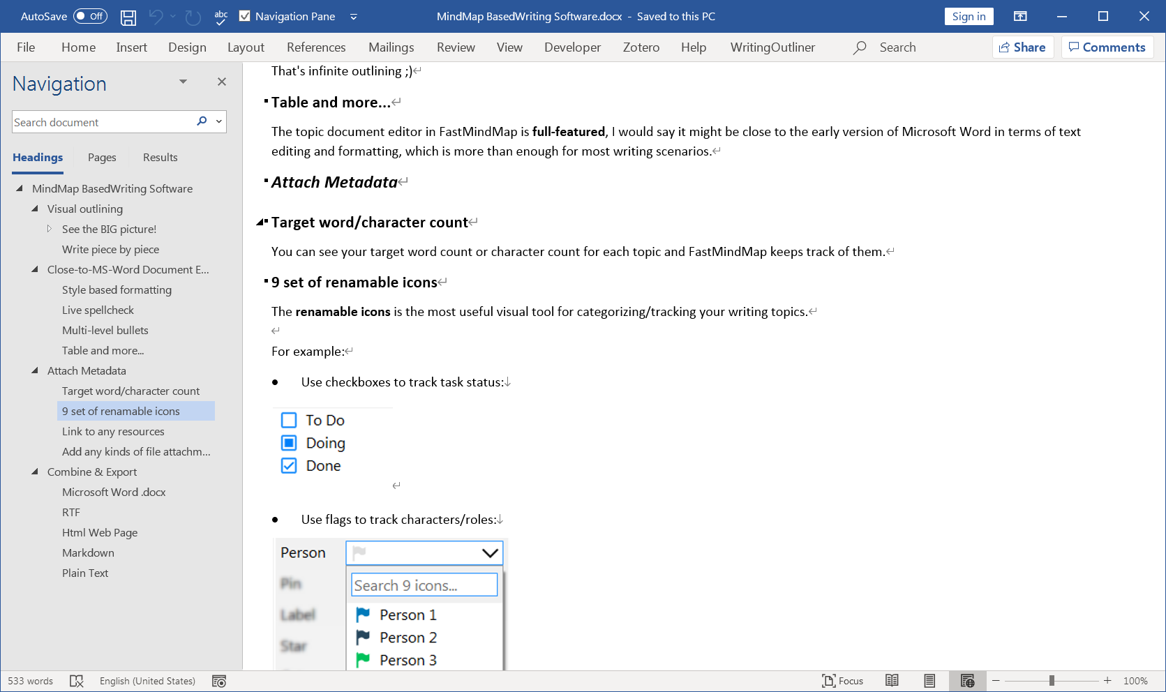Switch to Web Layout view

(967, 681)
